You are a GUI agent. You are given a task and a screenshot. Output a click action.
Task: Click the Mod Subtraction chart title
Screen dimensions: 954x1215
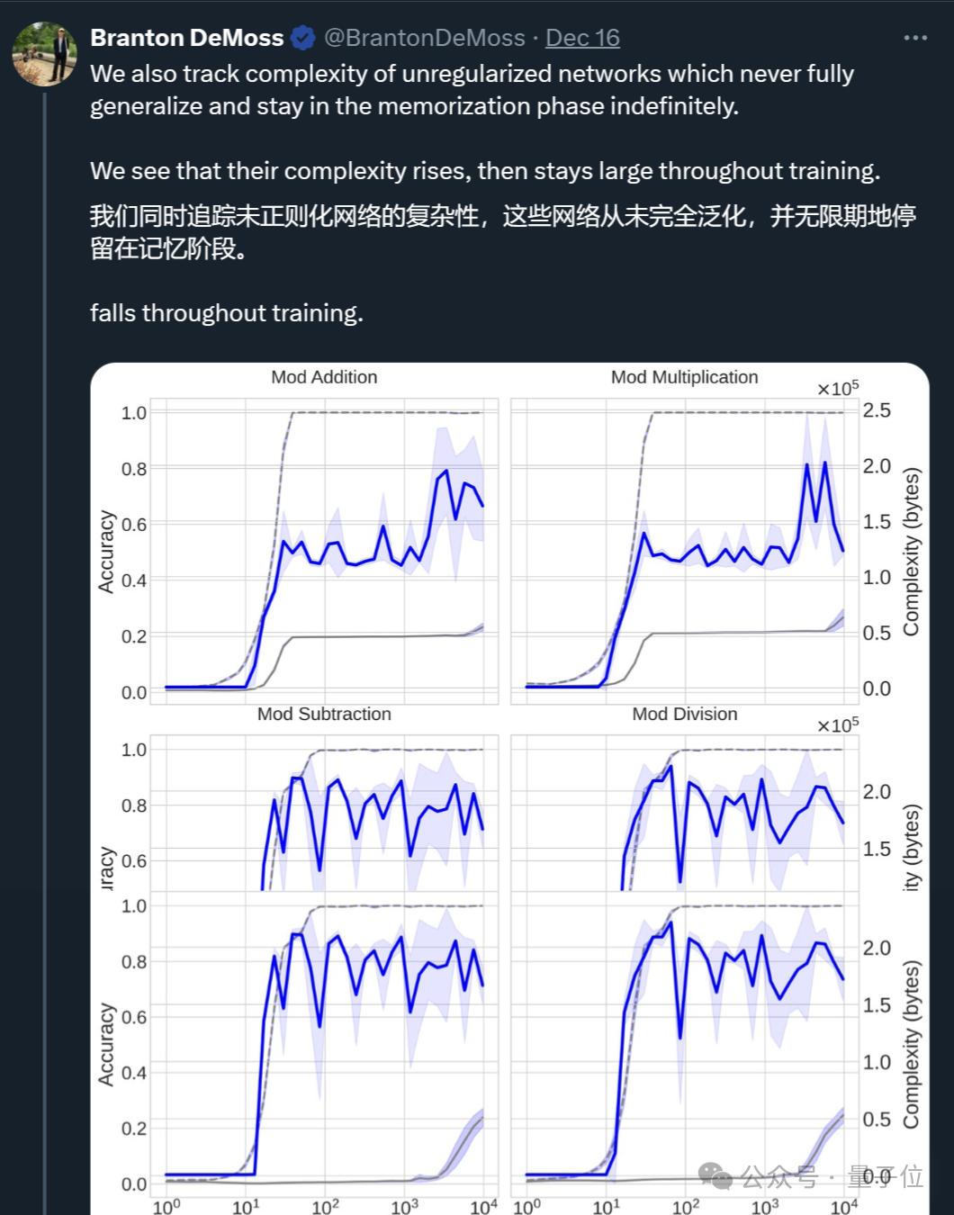tap(324, 714)
